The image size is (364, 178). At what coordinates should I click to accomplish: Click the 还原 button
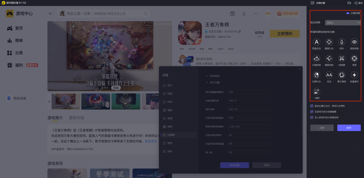[322, 128]
